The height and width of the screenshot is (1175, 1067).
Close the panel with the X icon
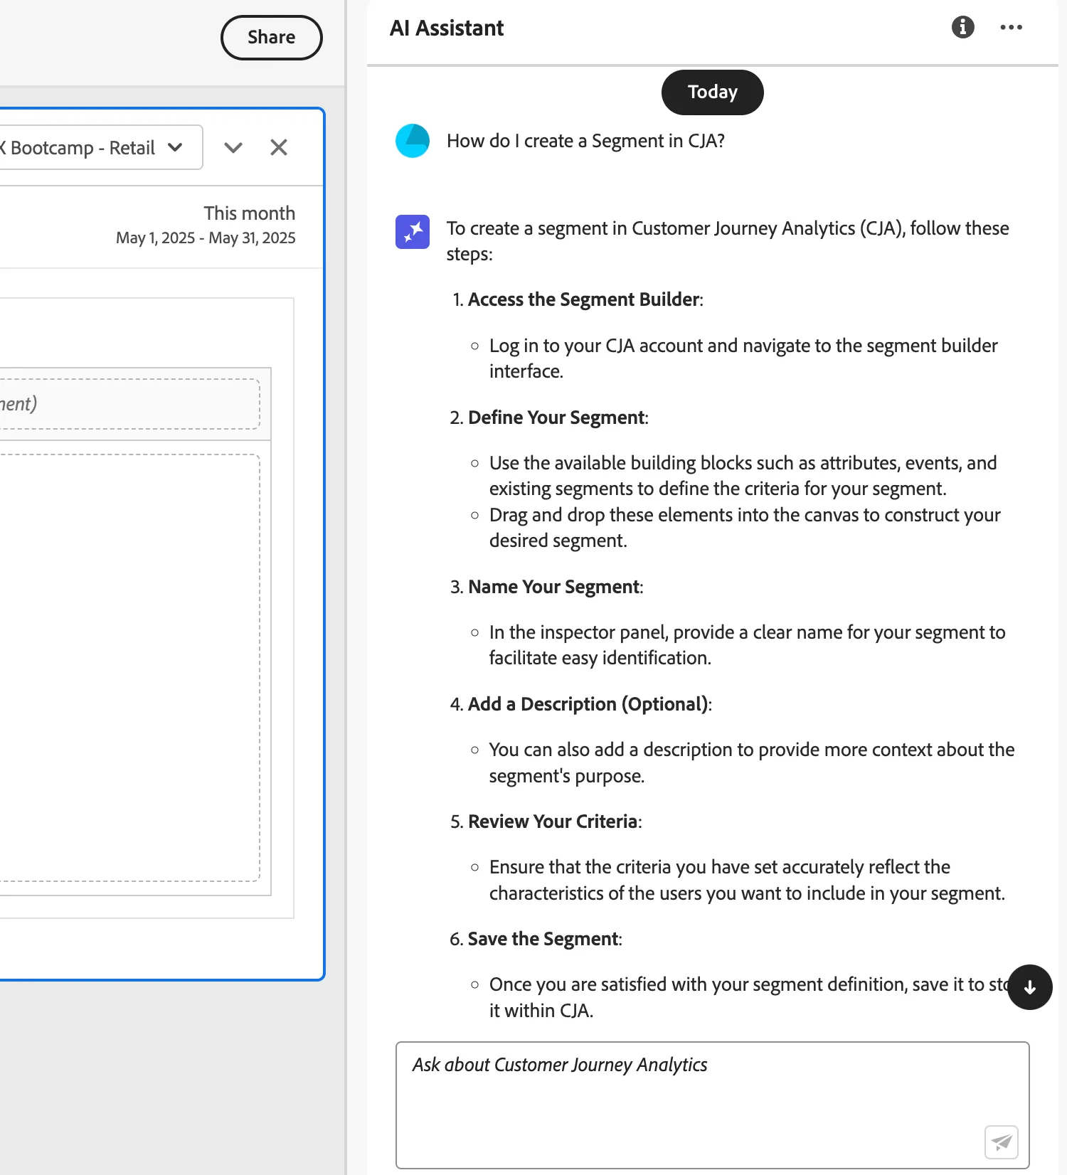pos(279,147)
